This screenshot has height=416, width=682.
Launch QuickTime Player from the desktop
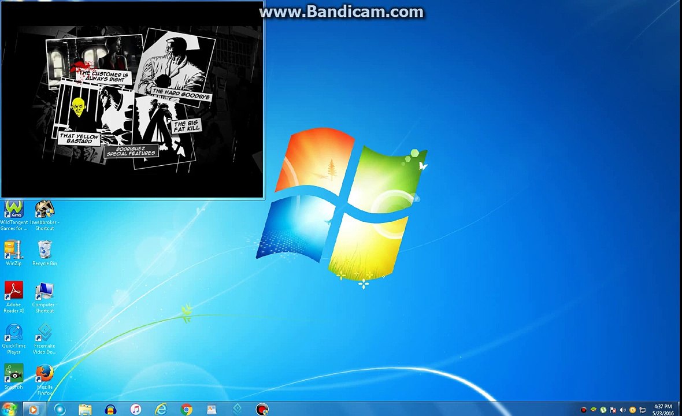point(13,339)
